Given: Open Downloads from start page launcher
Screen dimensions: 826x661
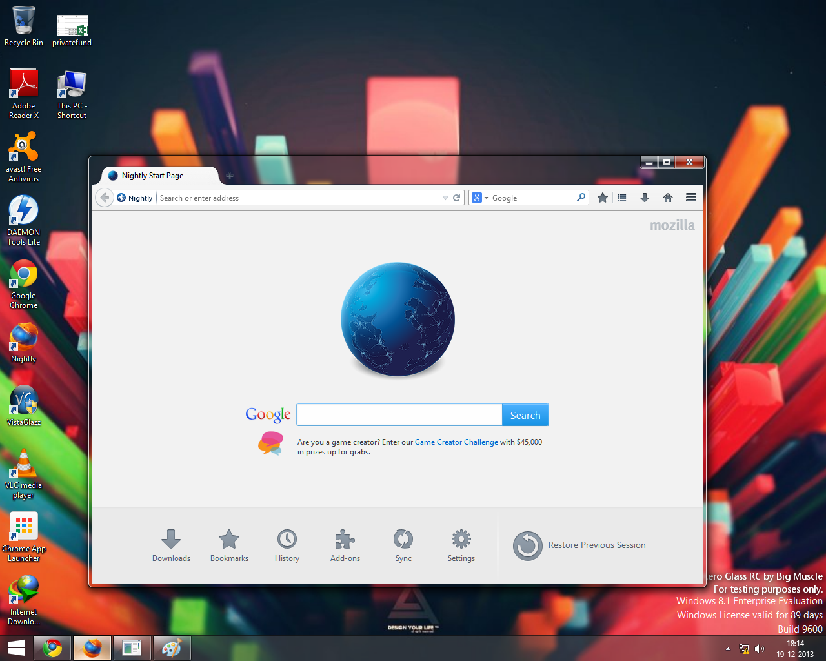Looking at the screenshot, I should (171, 545).
